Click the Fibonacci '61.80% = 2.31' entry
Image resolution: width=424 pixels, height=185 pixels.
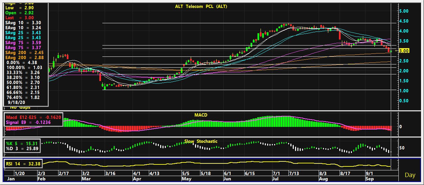click(x=23, y=87)
